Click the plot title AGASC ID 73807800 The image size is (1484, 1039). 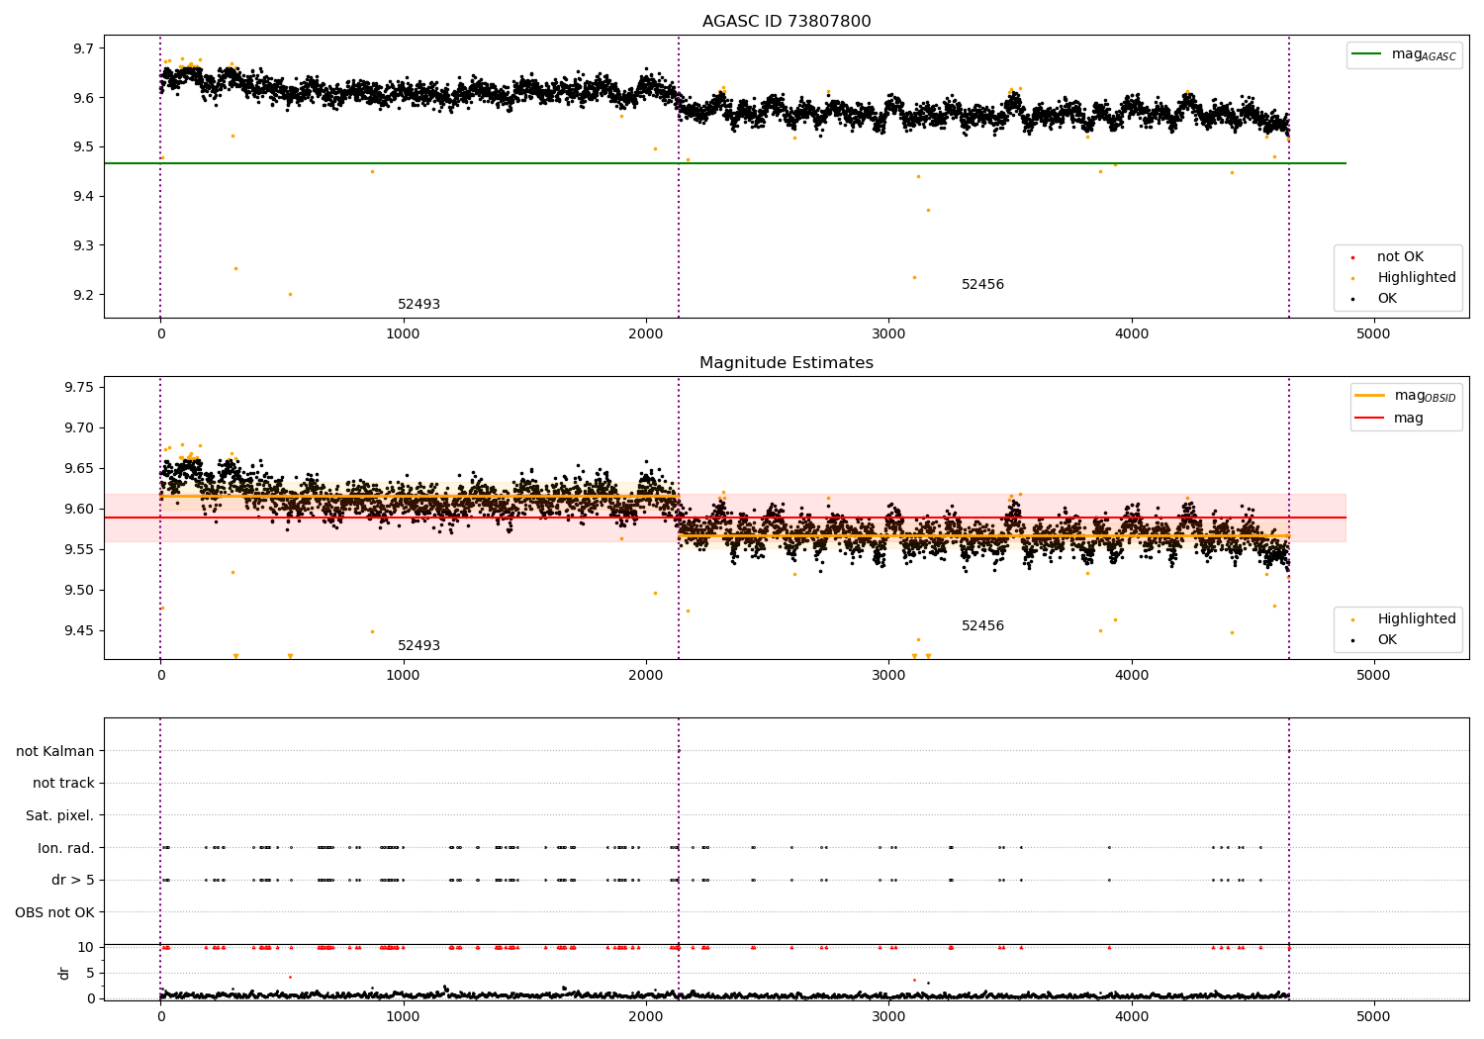tap(787, 22)
